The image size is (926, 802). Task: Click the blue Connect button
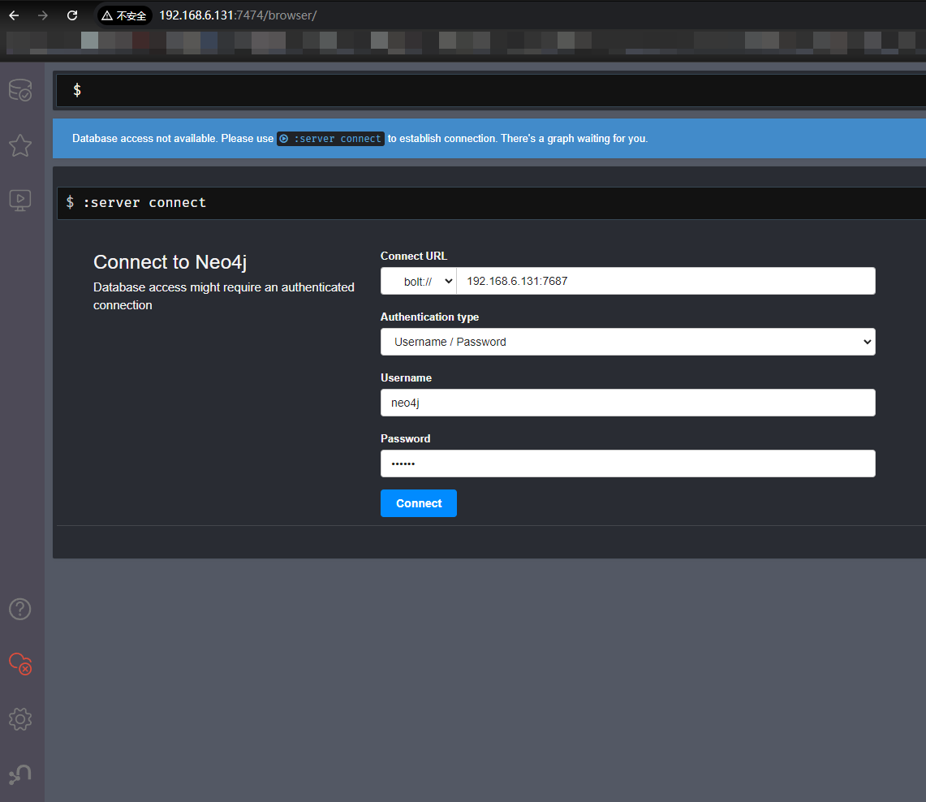(x=419, y=503)
